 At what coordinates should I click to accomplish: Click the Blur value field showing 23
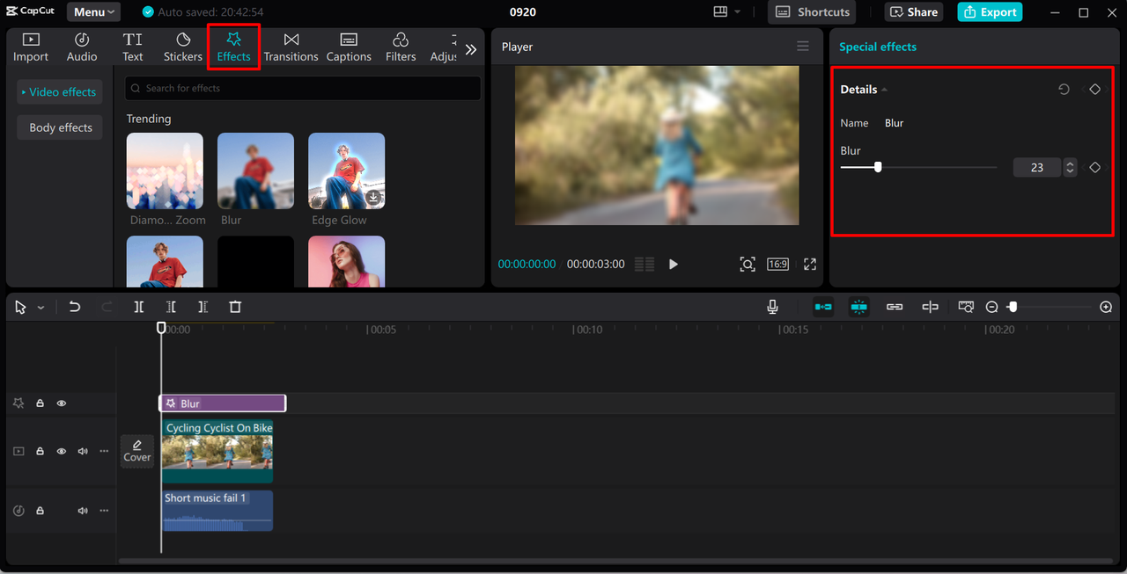coord(1036,167)
